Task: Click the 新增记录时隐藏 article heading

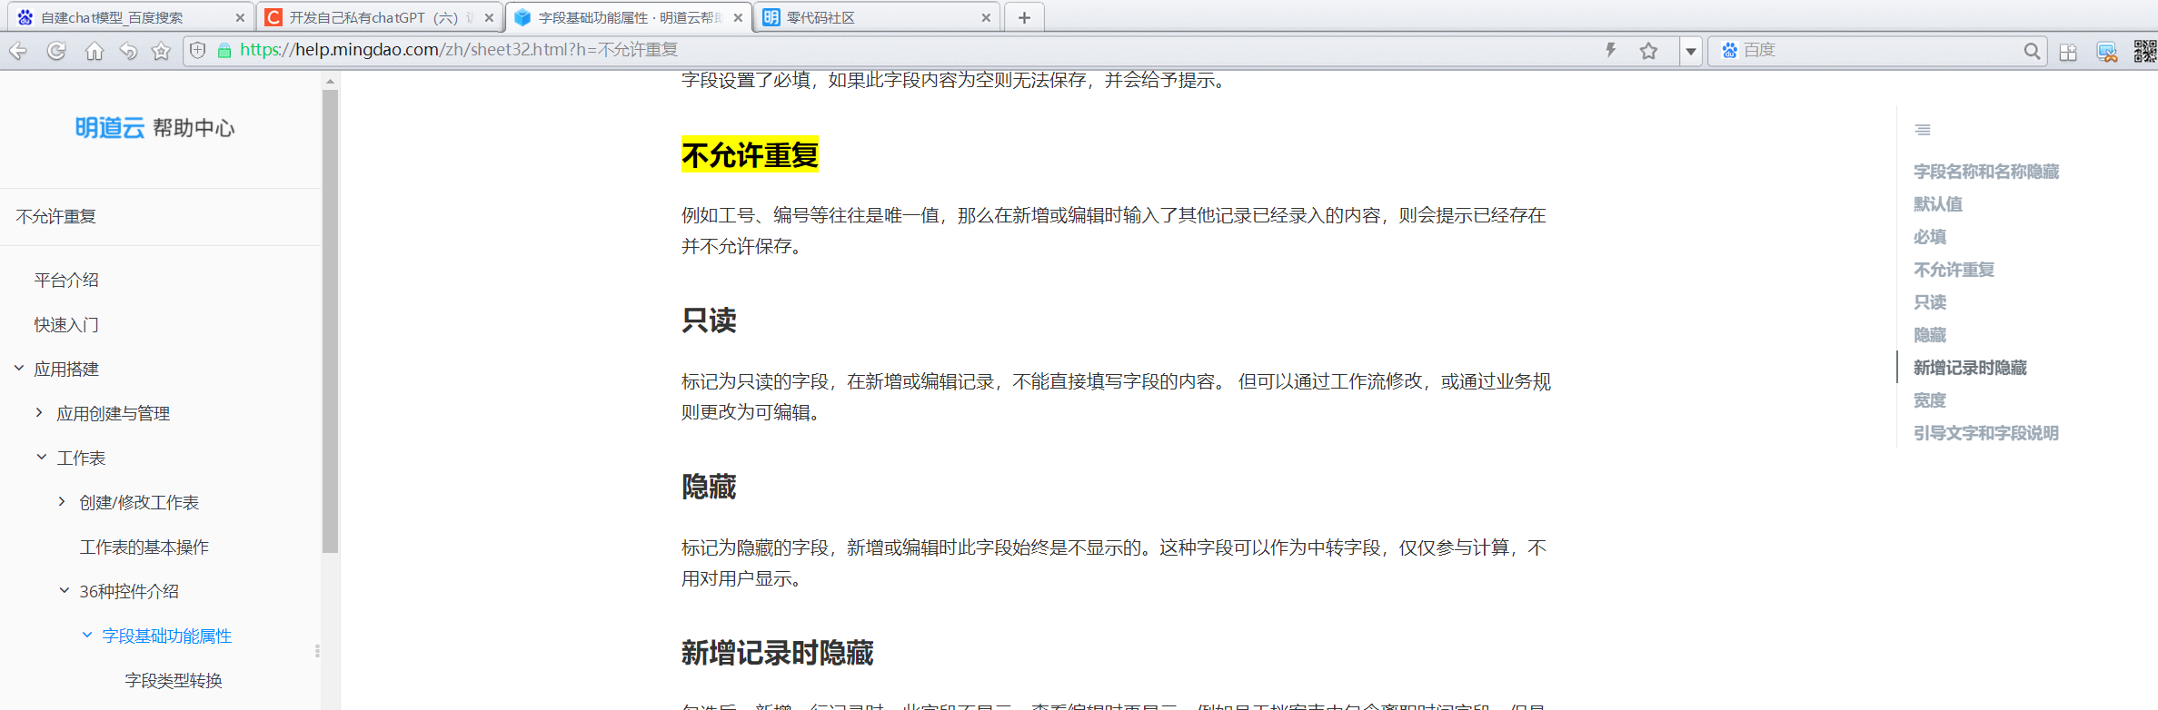Action: tap(777, 653)
